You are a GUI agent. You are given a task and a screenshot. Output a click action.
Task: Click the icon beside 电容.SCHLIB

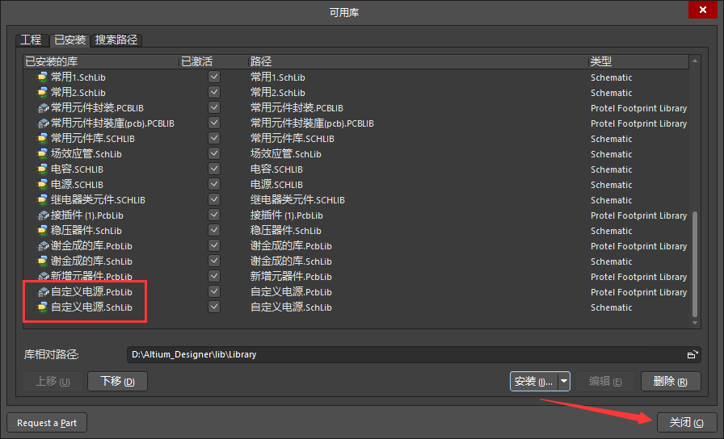tap(43, 169)
